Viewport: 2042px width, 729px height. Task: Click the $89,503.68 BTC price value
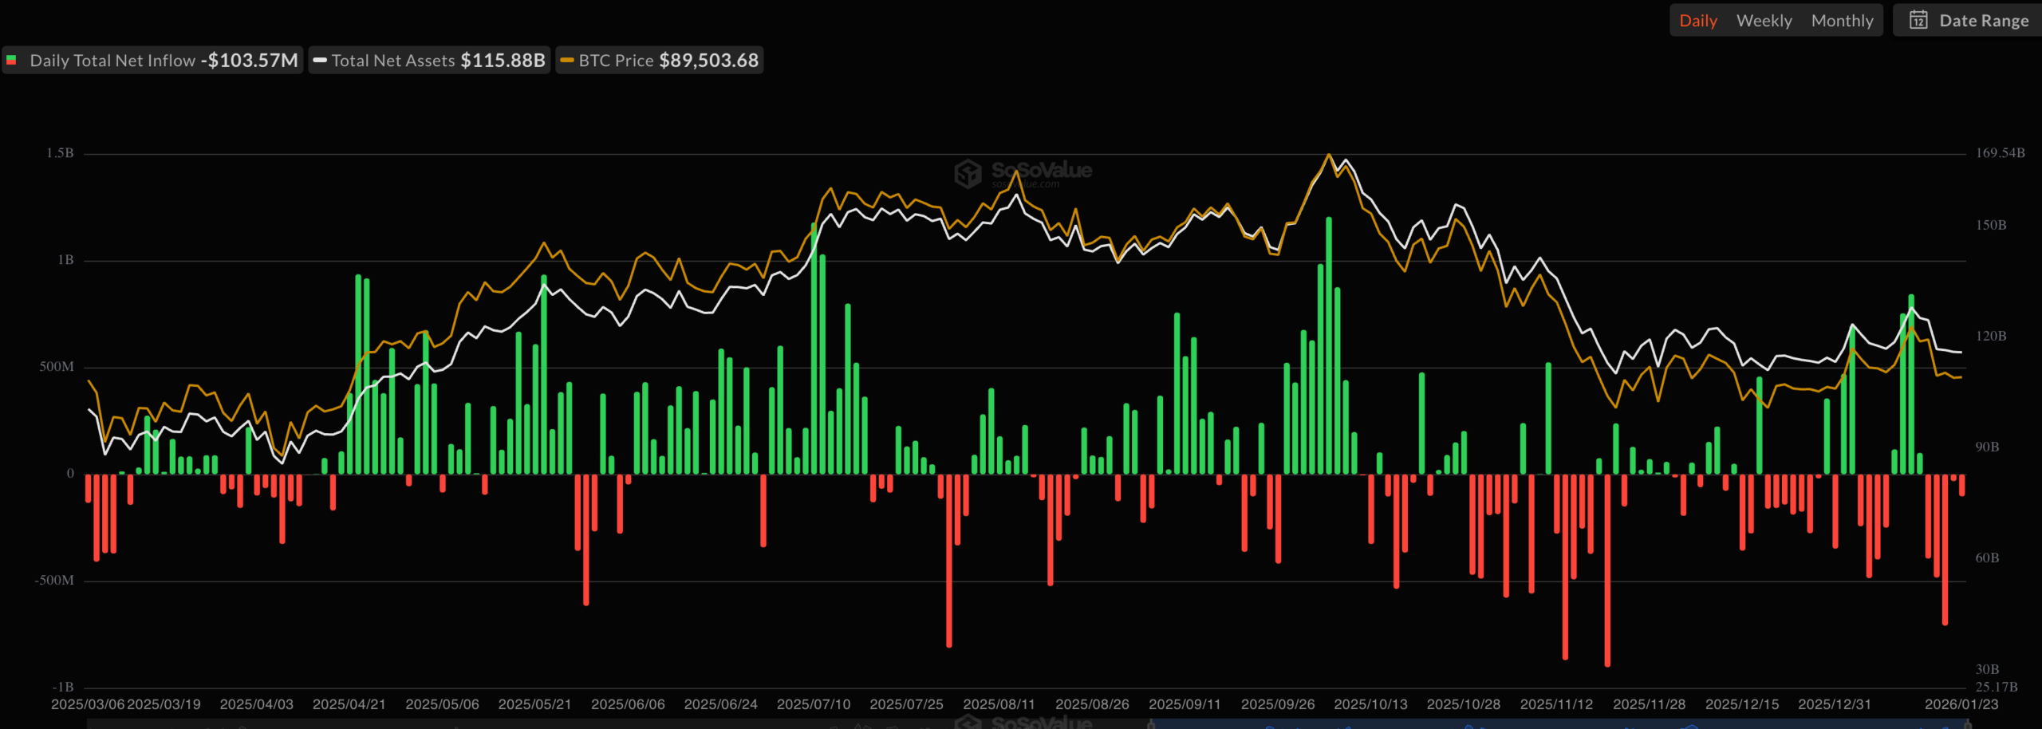tap(708, 61)
